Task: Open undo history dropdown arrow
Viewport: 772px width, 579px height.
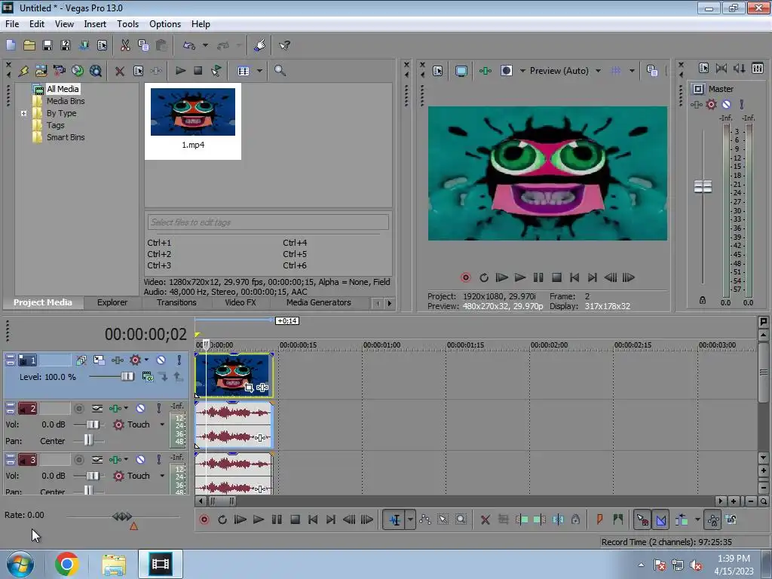Action: (205, 45)
